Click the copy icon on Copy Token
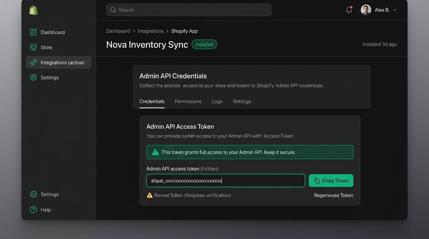The height and width of the screenshot is (239, 429). pyautogui.click(x=317, y=180)
